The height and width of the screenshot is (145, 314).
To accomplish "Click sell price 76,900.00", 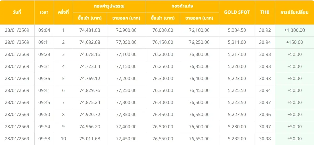I will [126, 30].
